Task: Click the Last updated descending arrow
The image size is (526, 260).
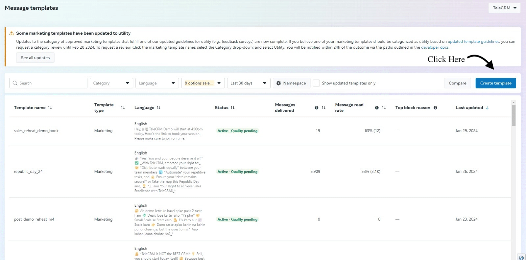Action: [x=487, y=108]
